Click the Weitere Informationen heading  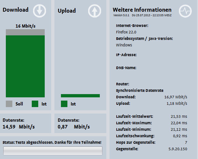(142, 10)
